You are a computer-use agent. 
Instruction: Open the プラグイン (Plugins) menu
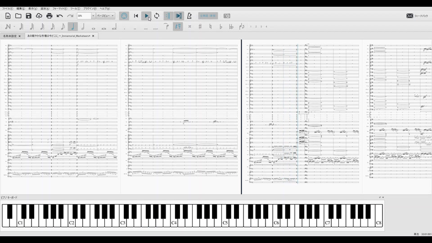pos(90,9)
